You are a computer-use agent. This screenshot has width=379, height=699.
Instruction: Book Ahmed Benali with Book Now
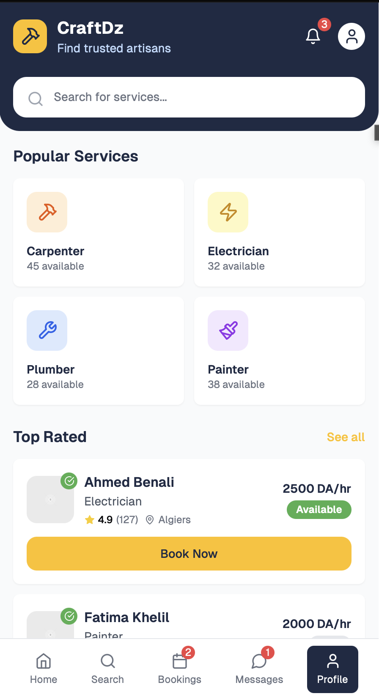tap(189, 554)
